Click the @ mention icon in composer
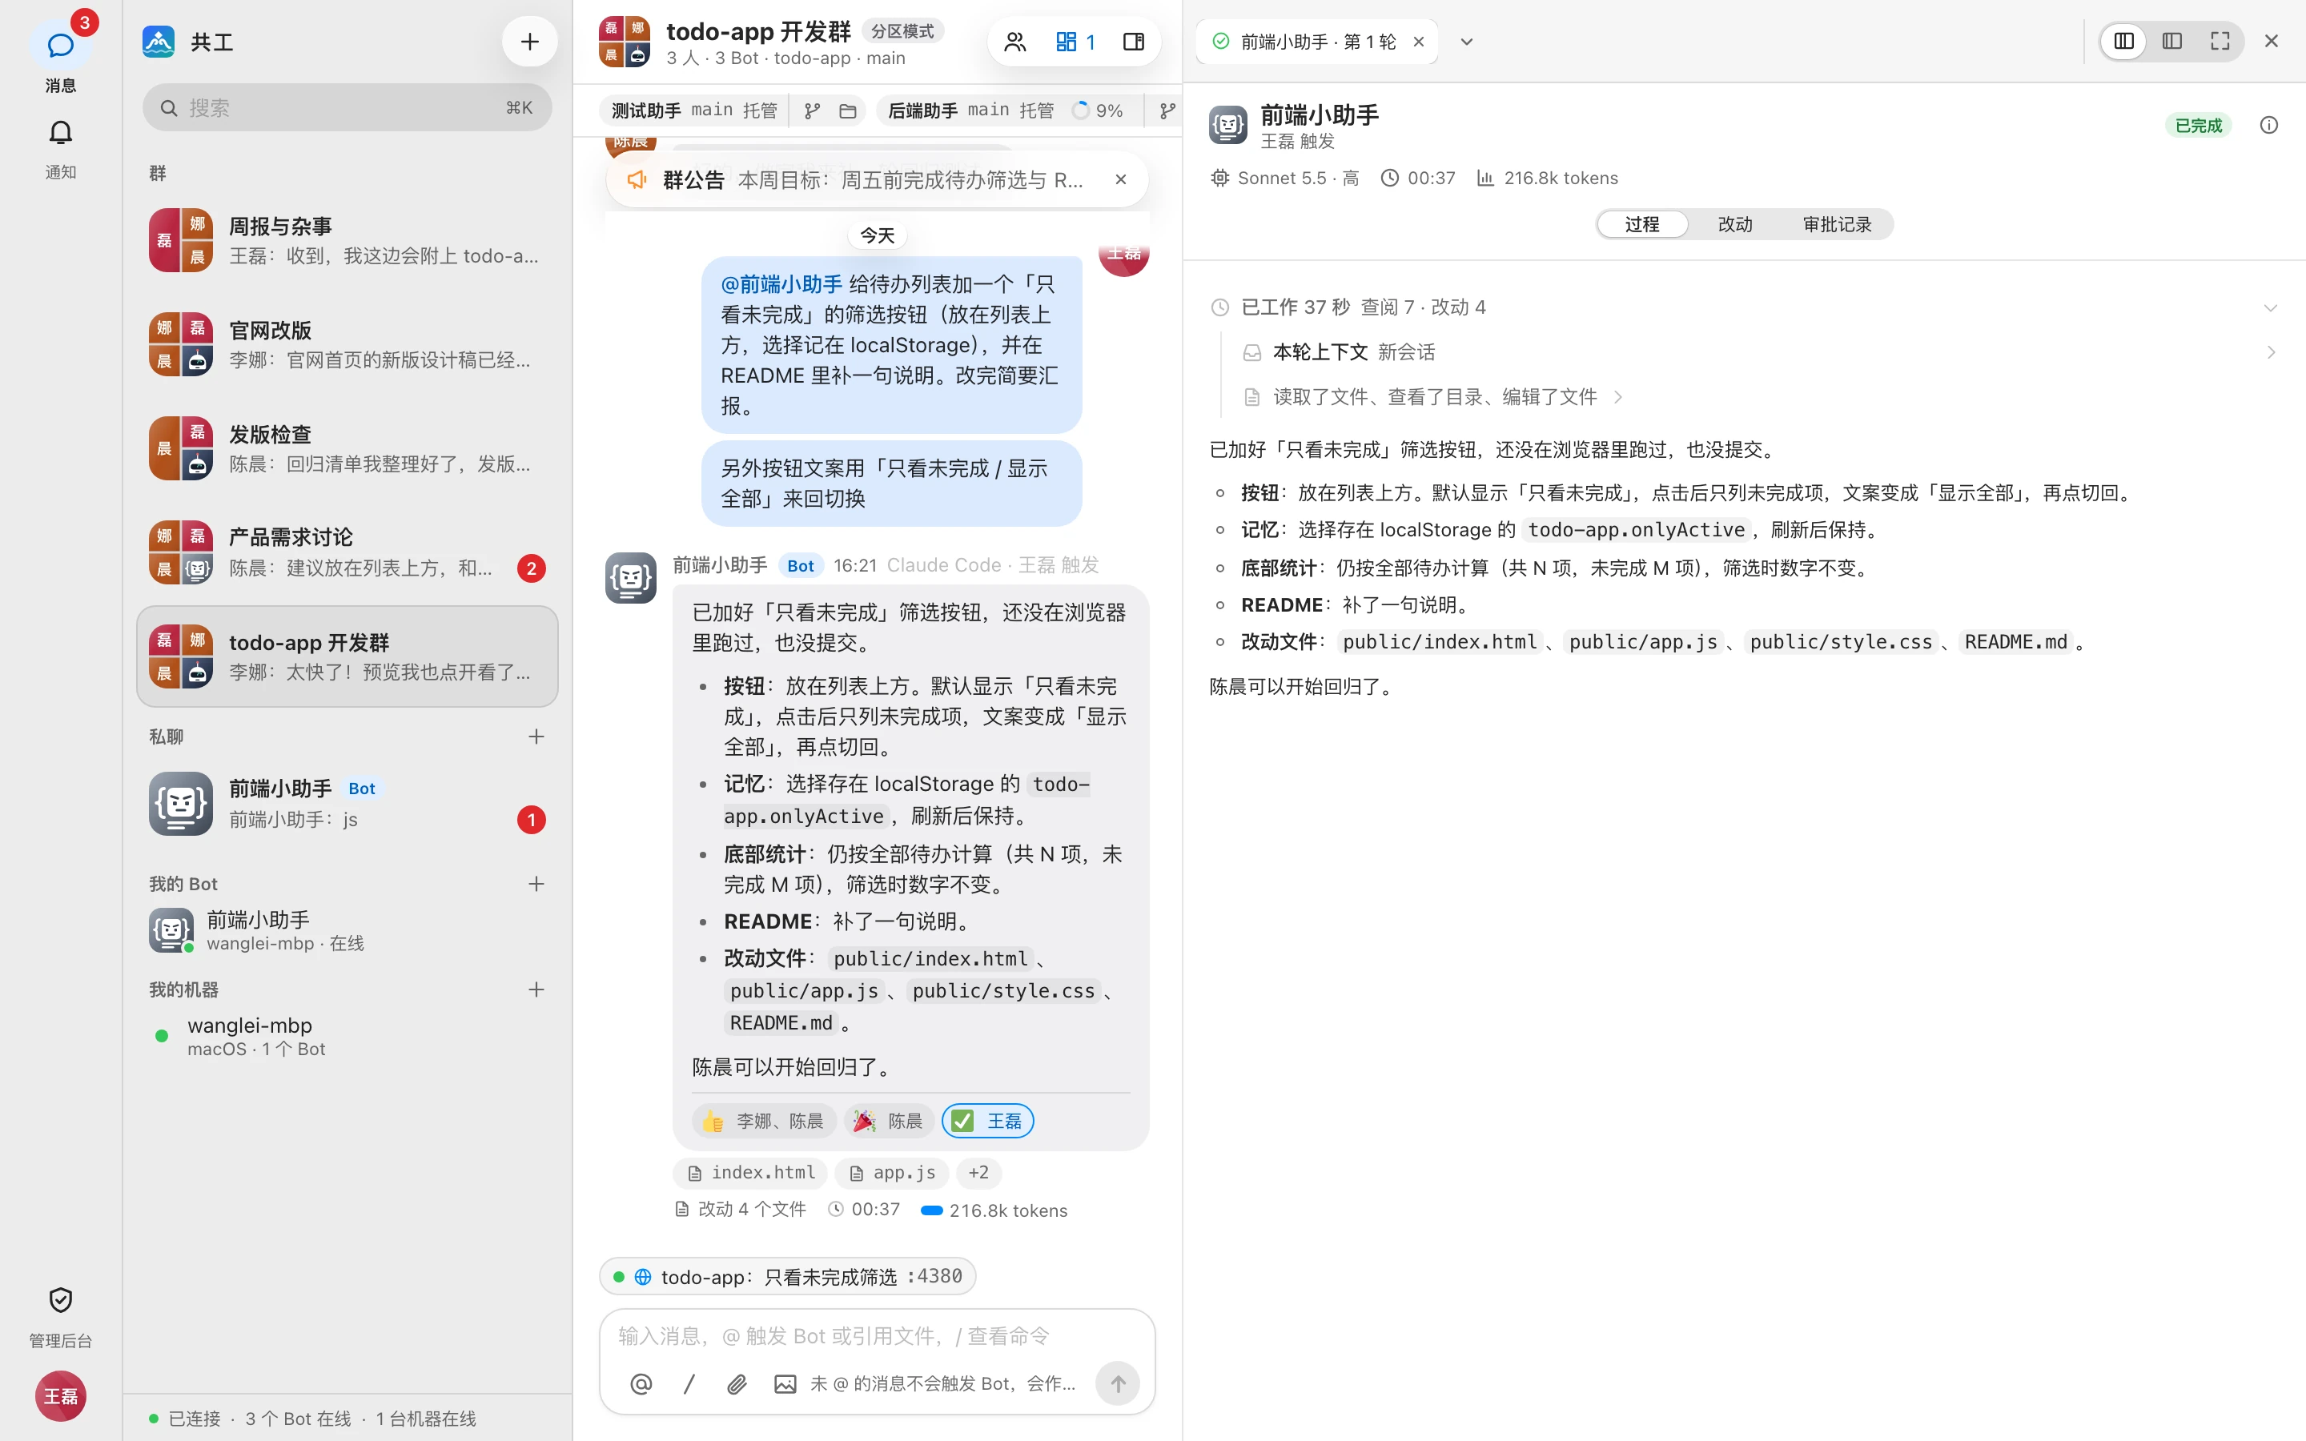The width and height of the screenshot is (2306, 1441). point(641,1383)
